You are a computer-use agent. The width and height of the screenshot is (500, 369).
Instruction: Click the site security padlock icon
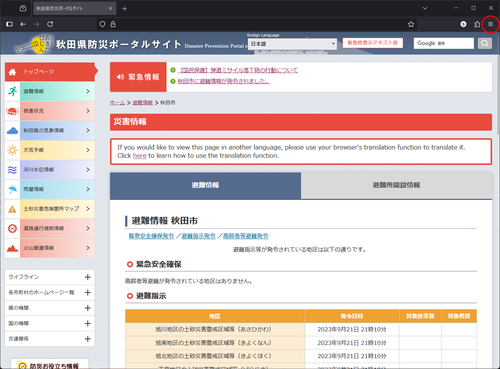[113, 24]
